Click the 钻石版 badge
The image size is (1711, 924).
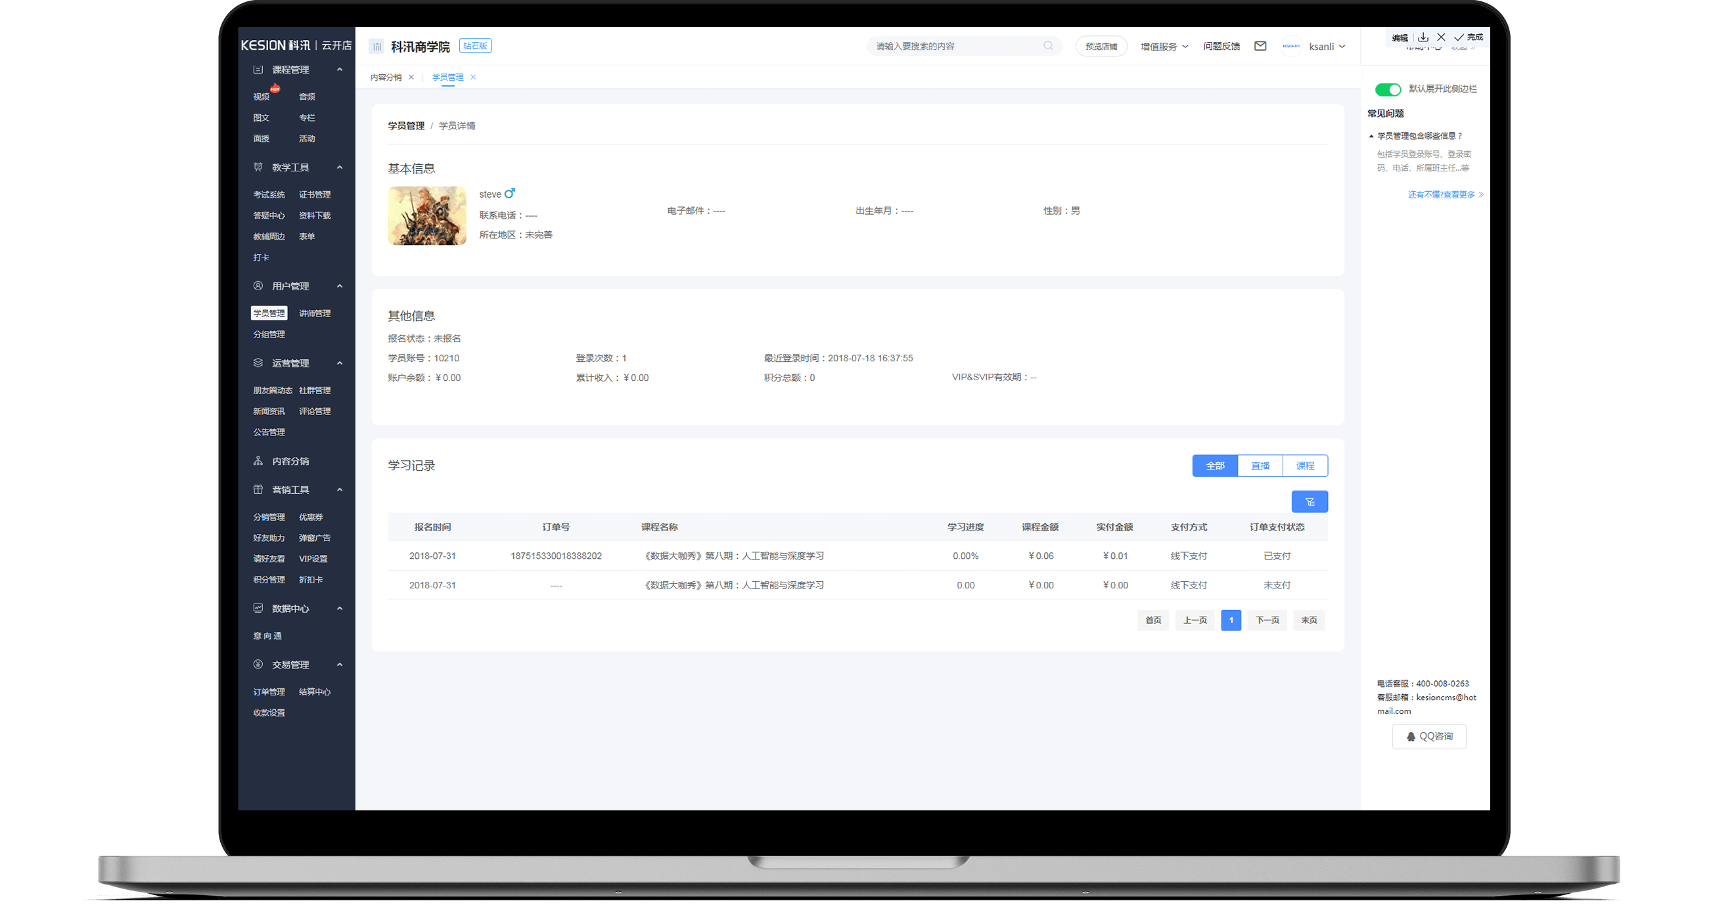click(476, 46)
